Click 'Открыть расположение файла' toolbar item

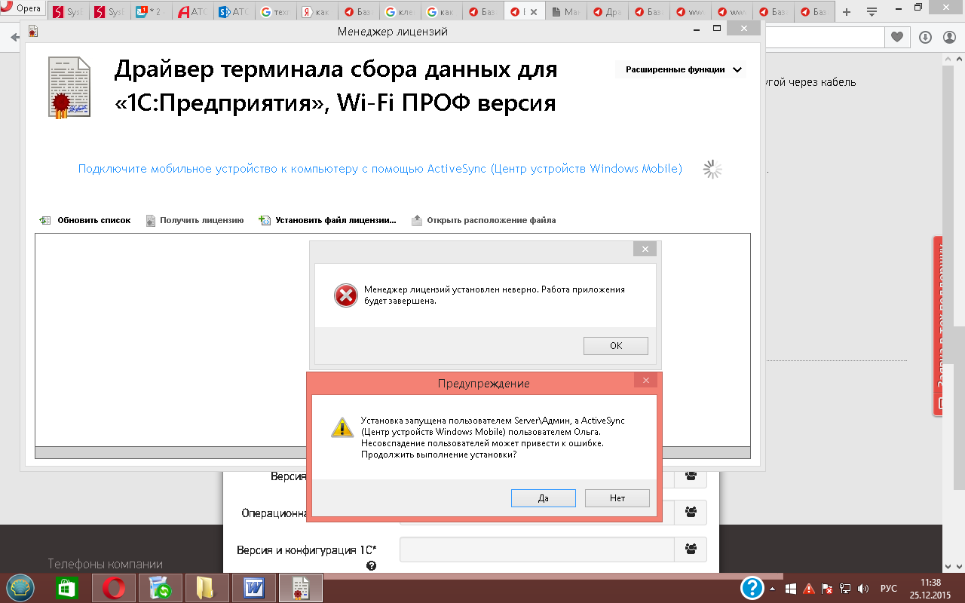[483, 221]
